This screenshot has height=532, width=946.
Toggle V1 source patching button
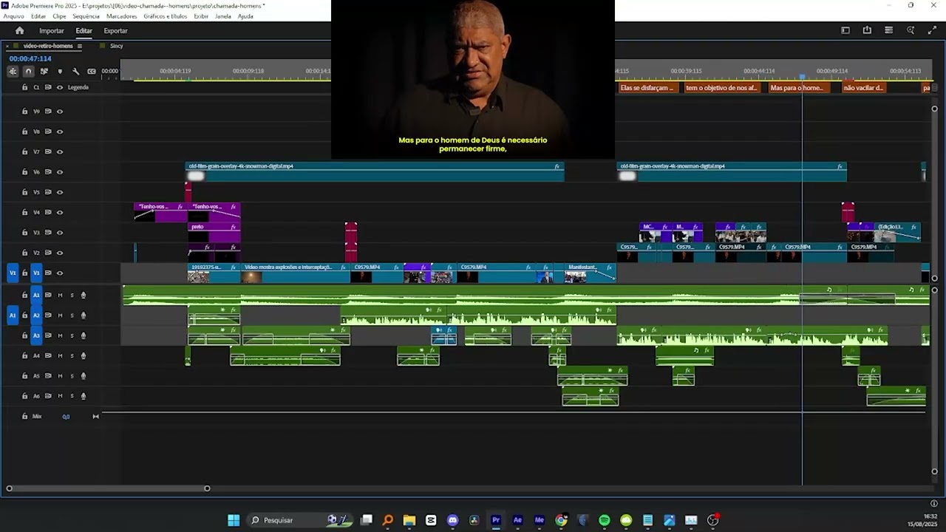[12, 273]
